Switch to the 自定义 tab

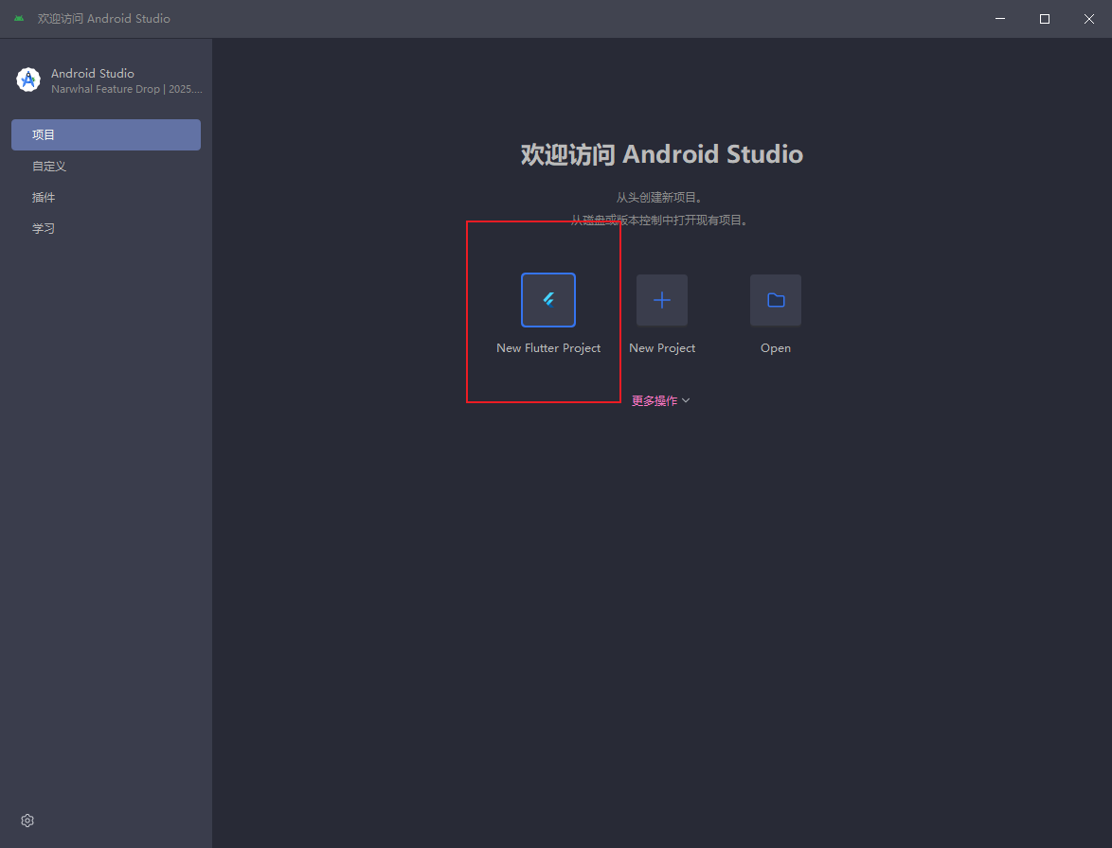(49, 167)
